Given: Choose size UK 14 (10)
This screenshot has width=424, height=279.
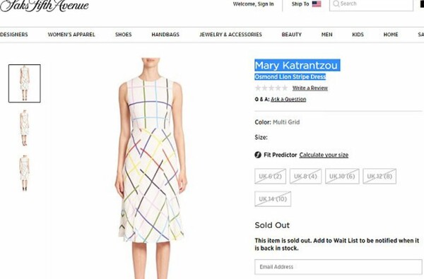Looking at the screenshot, I should point(273,199).
